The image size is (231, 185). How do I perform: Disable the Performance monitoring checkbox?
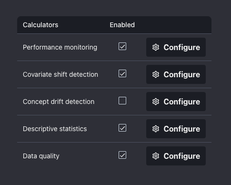pyautogui.click(x=122, y=46)
